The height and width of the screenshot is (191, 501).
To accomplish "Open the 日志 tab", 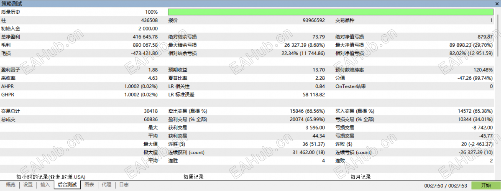I will 124,185.
